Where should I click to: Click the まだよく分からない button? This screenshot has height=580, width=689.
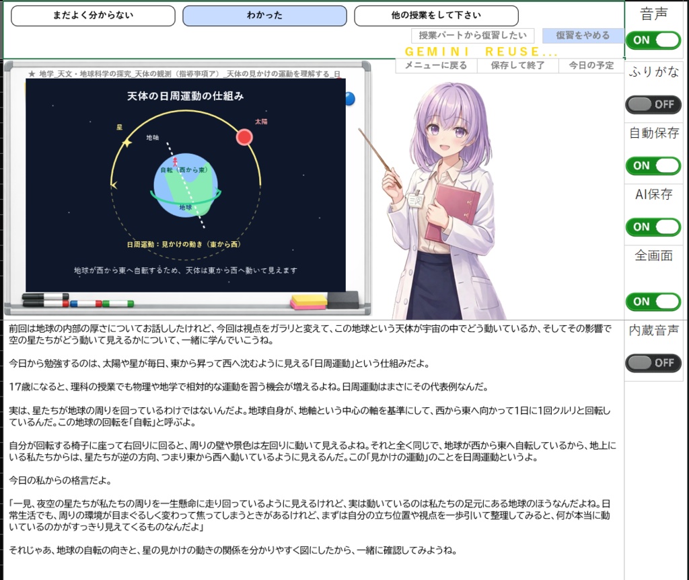pos(93,16)
